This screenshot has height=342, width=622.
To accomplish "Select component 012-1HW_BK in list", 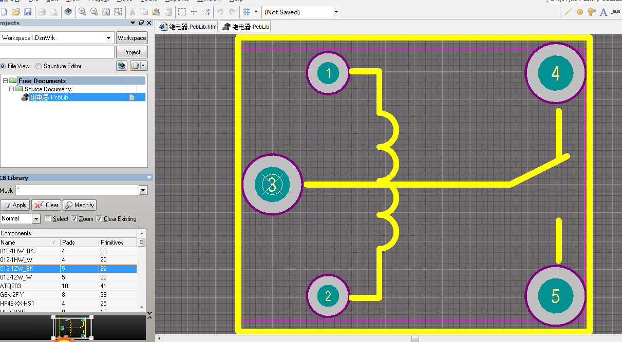I will [x=68, y=251].
